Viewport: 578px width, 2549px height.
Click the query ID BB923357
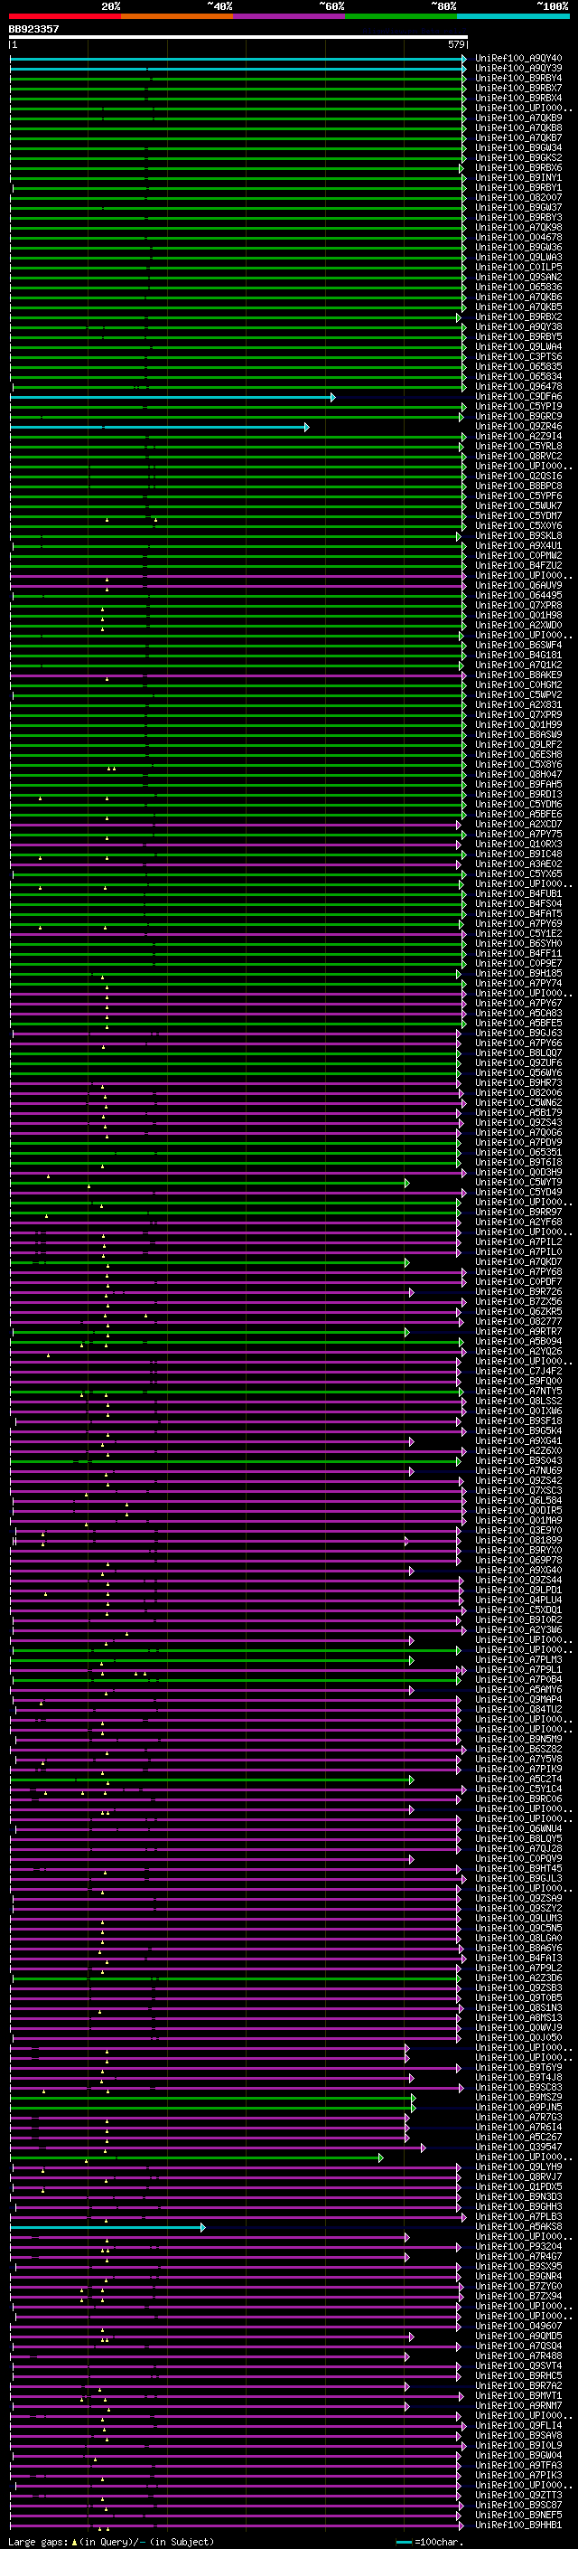click(33, 29)
